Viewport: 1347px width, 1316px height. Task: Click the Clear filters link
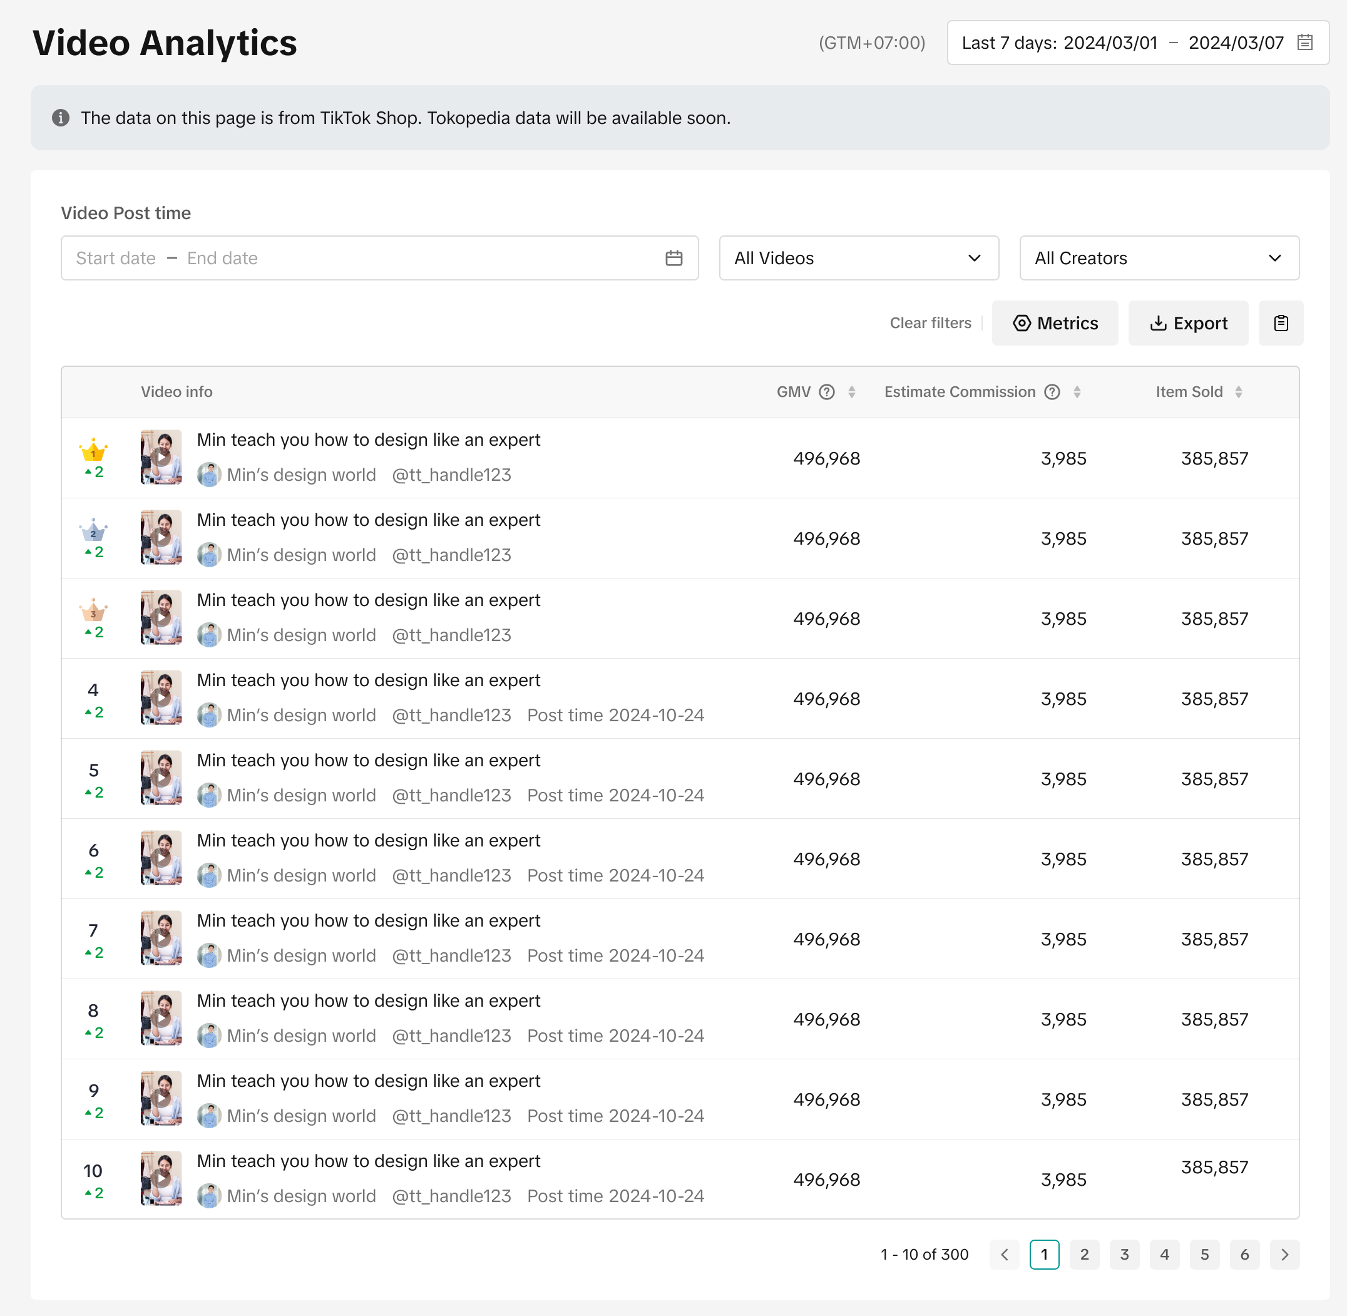[x=930, y=323]
